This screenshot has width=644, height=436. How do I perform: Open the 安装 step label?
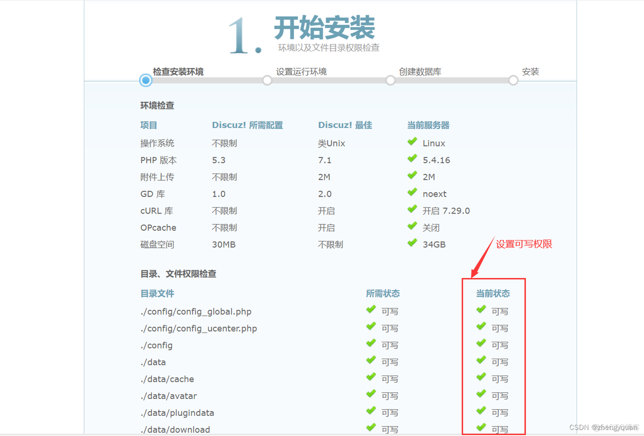(x=530, y=71)
